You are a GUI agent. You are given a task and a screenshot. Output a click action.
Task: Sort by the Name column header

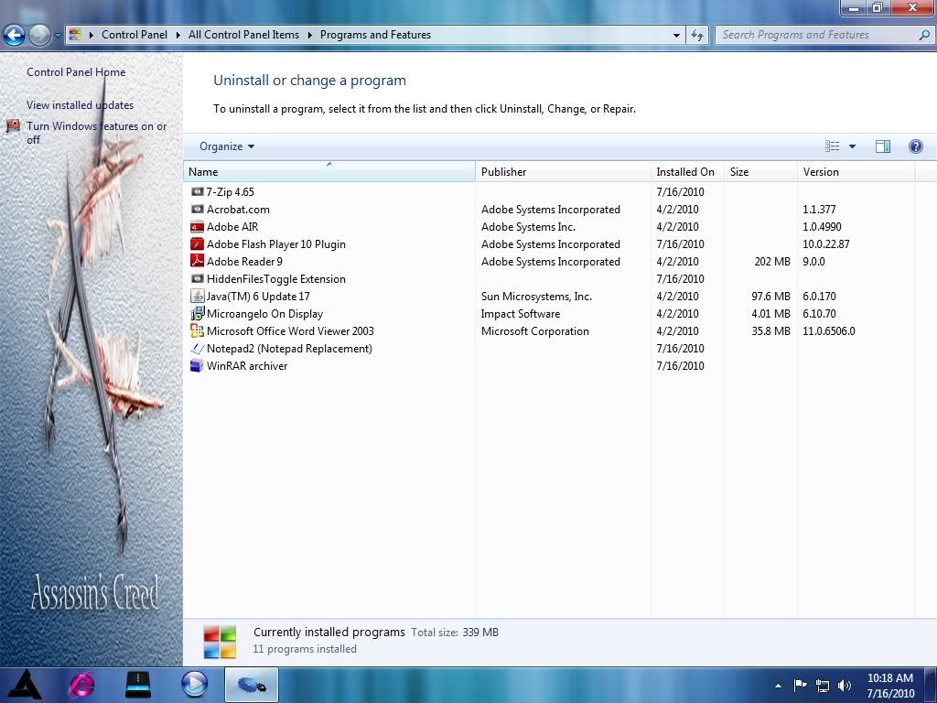329,171
